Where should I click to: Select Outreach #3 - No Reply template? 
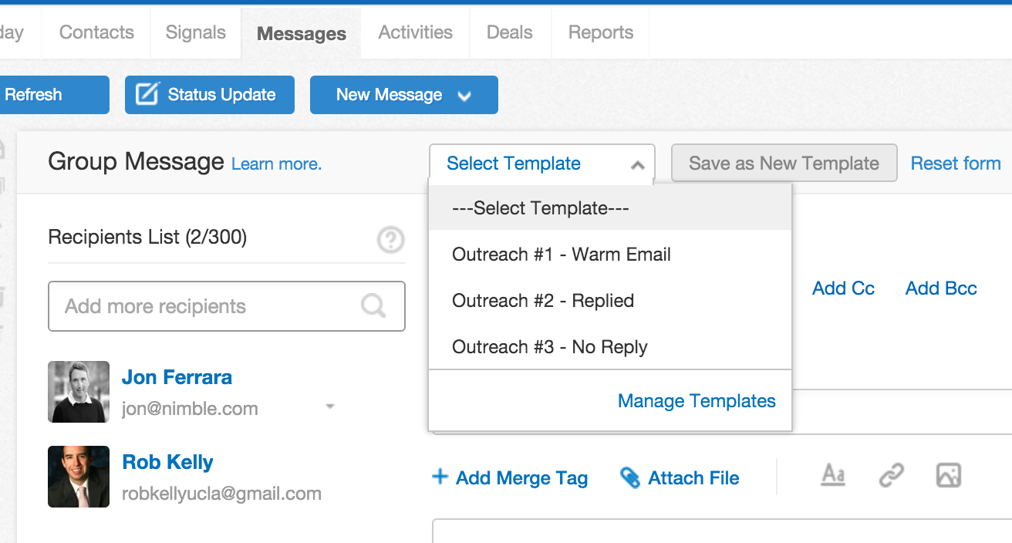pyautogui.click(x=550, y=347)
